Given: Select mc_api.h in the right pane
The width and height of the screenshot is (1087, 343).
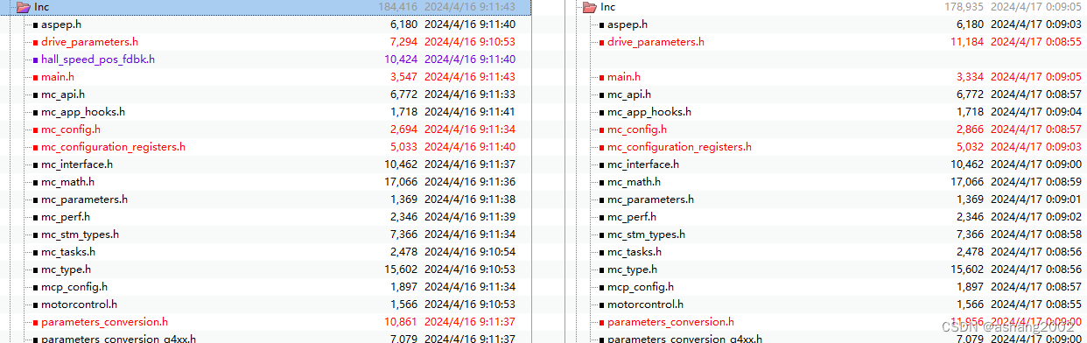Looking at the screenshot, I should pos(629,94).
